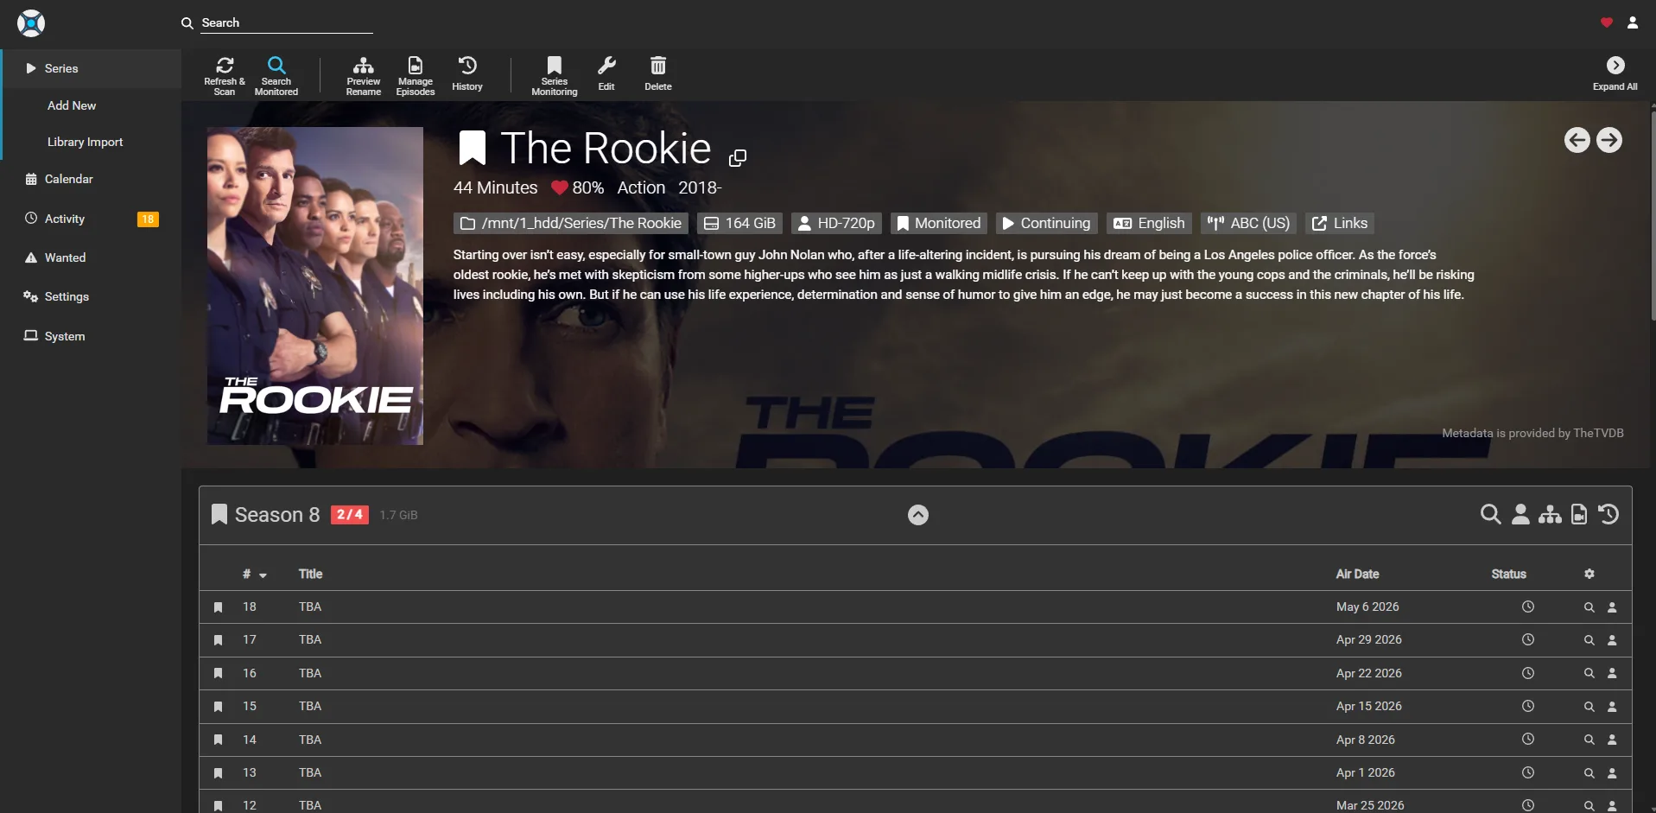
Task: Go to previous series arrow
Action: (x=1577, y=140)
